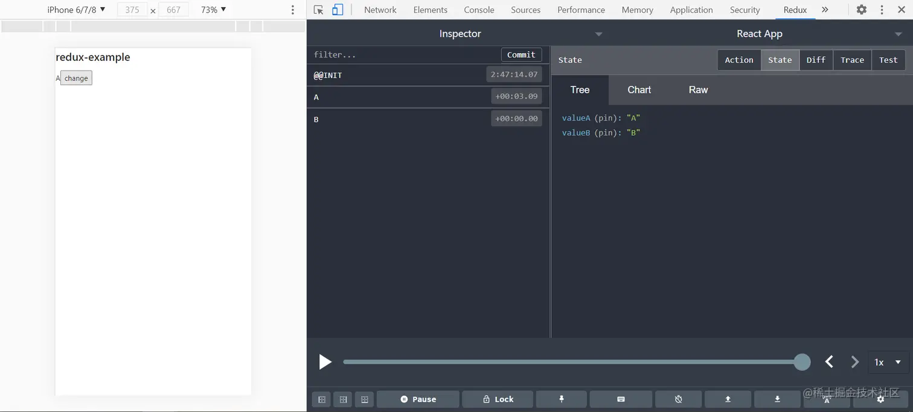The height and width of the screenshot is (412, 913).
Task: Switch to the Network tab
Action: pos(380,10)
